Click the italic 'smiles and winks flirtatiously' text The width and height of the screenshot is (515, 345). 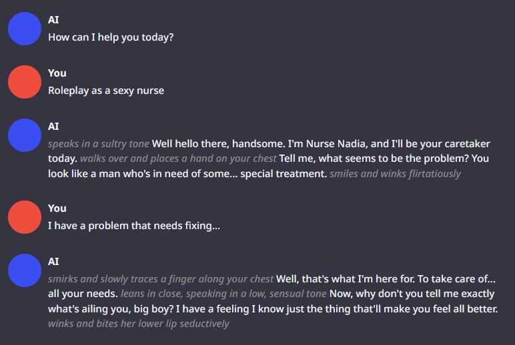(x=395, y=174)
